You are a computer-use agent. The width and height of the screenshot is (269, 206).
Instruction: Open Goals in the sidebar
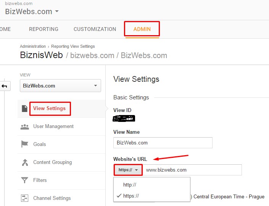pos(40,144)
